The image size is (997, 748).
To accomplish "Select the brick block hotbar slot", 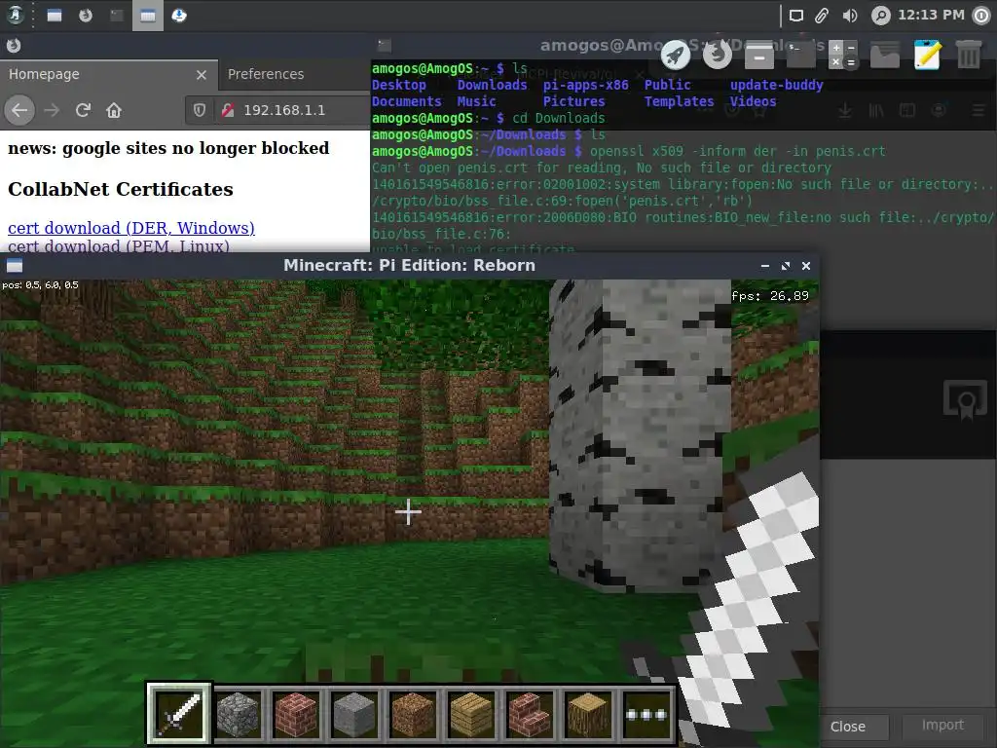I will pos(296,714).
